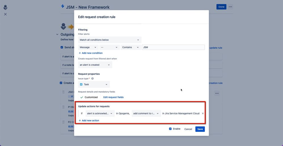The image size is (283, 146).
Task: Click the creation rule link in background
Action: pos(216,83)
